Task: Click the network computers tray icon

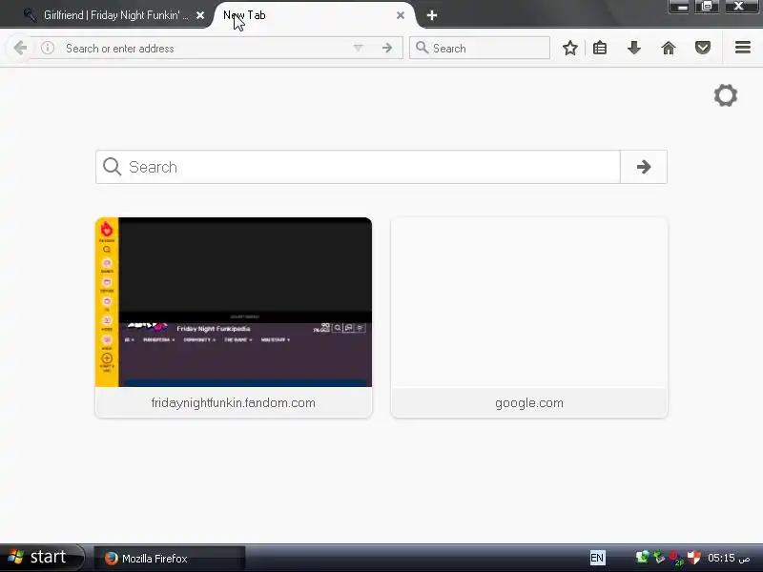Action: coord(642,558)
